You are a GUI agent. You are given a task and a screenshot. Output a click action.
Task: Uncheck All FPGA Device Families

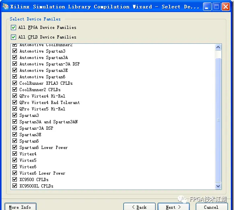coord(13,28)
